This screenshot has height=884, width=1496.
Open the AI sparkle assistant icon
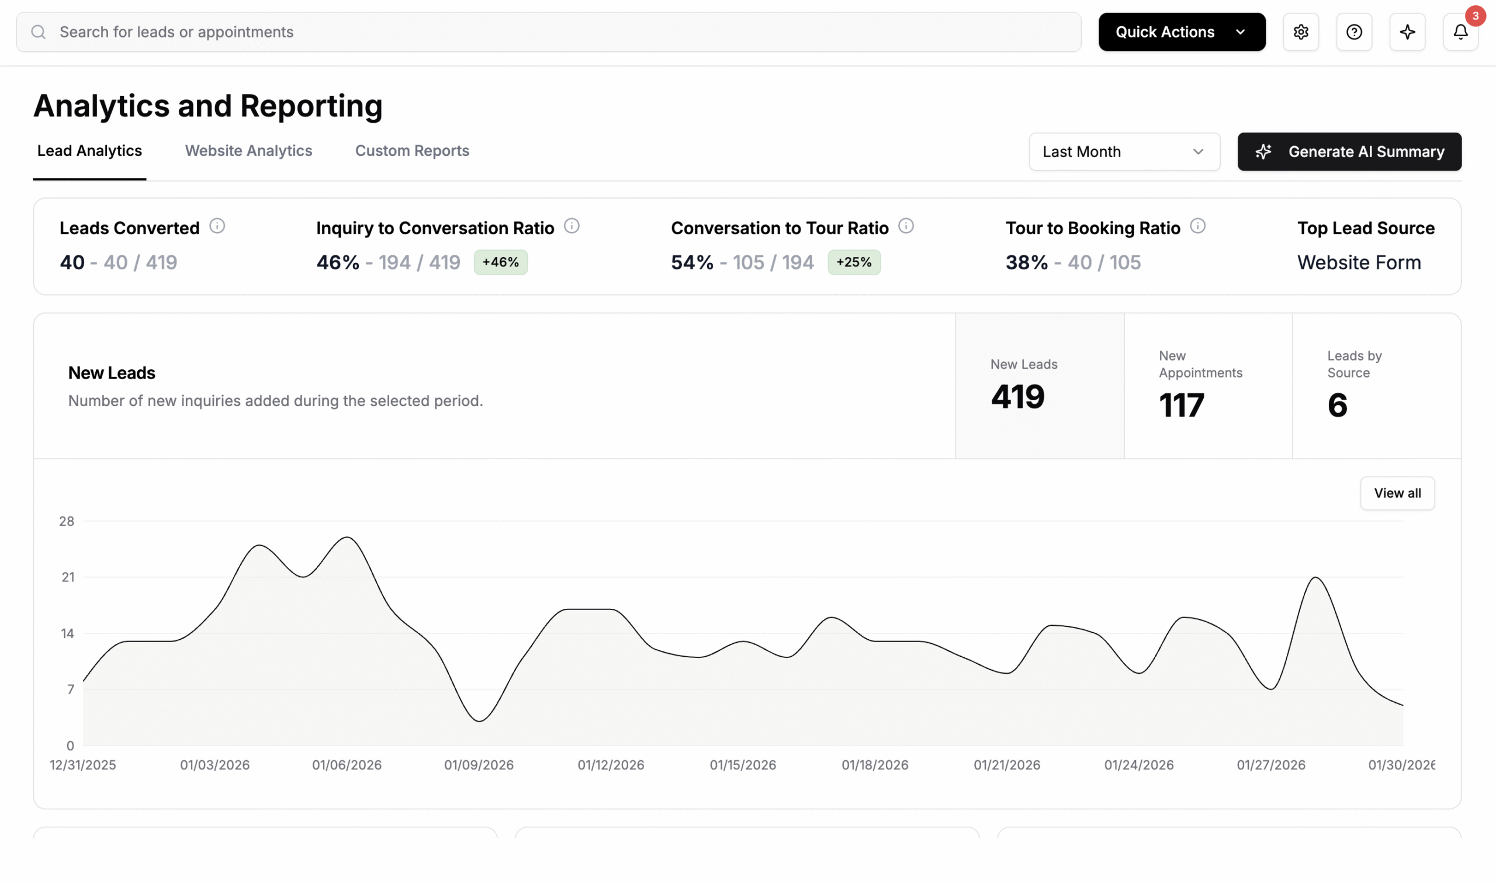click(1407, 32)
